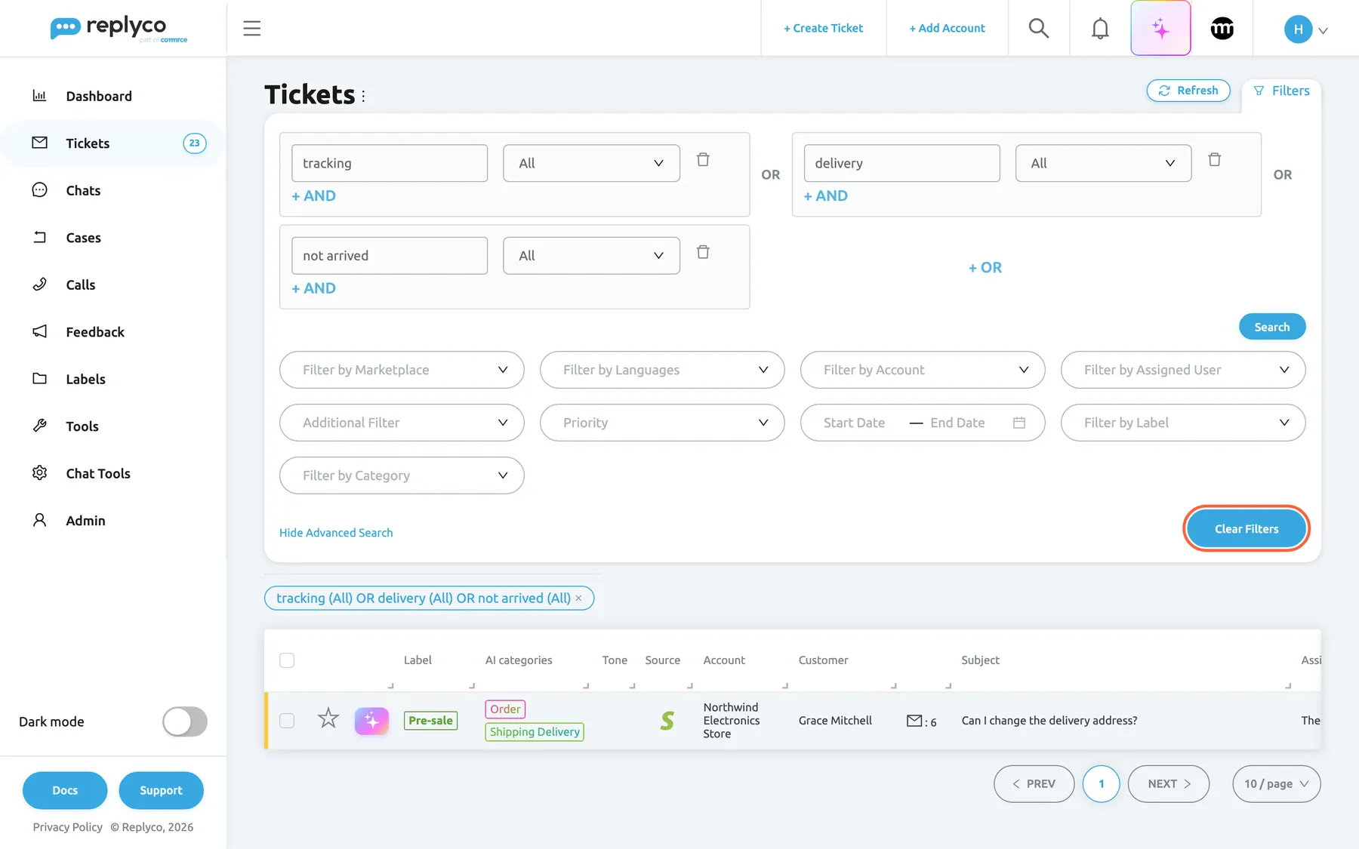Delete the tracking search condition
The image size is (1359, 849).
click(x=703, y=159)
